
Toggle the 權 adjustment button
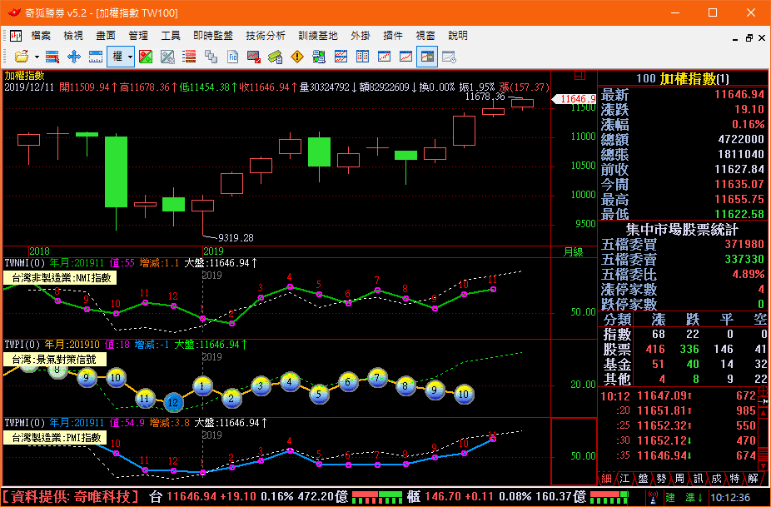point(117,57)
